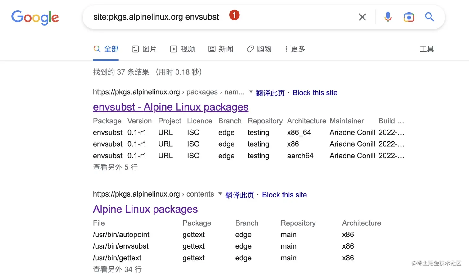Select the 全部 tab
This screenshot has width=469, height=274.
coord(106,49)
